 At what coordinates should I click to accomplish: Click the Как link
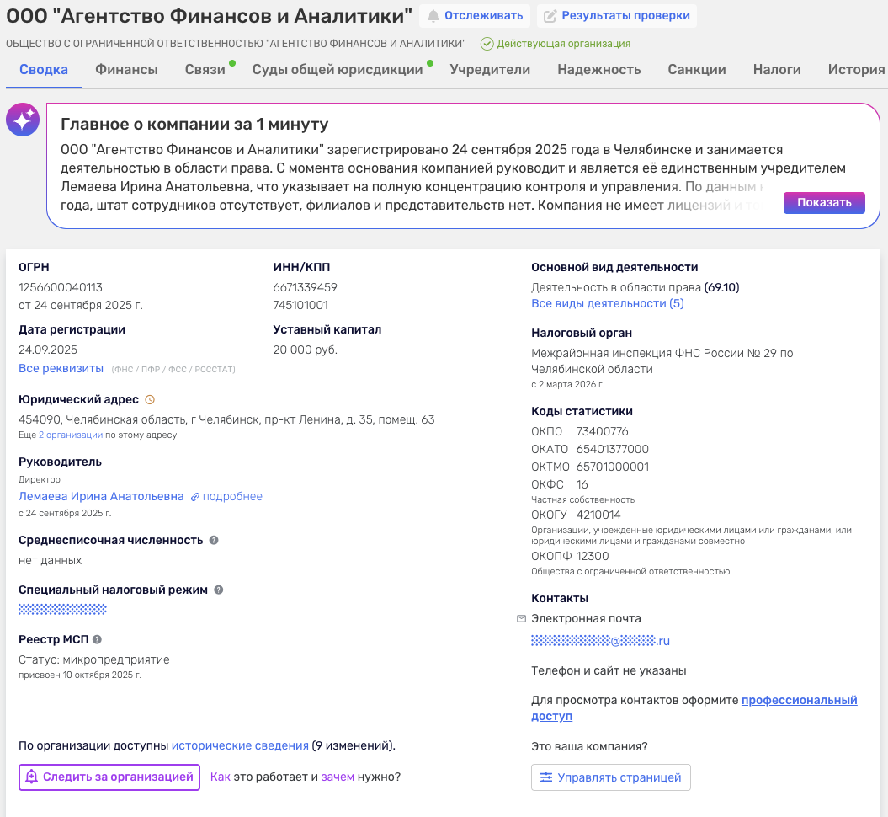(x=221, y=777)
